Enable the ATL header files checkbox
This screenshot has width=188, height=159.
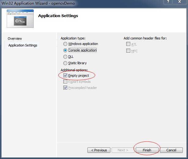[128, 44]
